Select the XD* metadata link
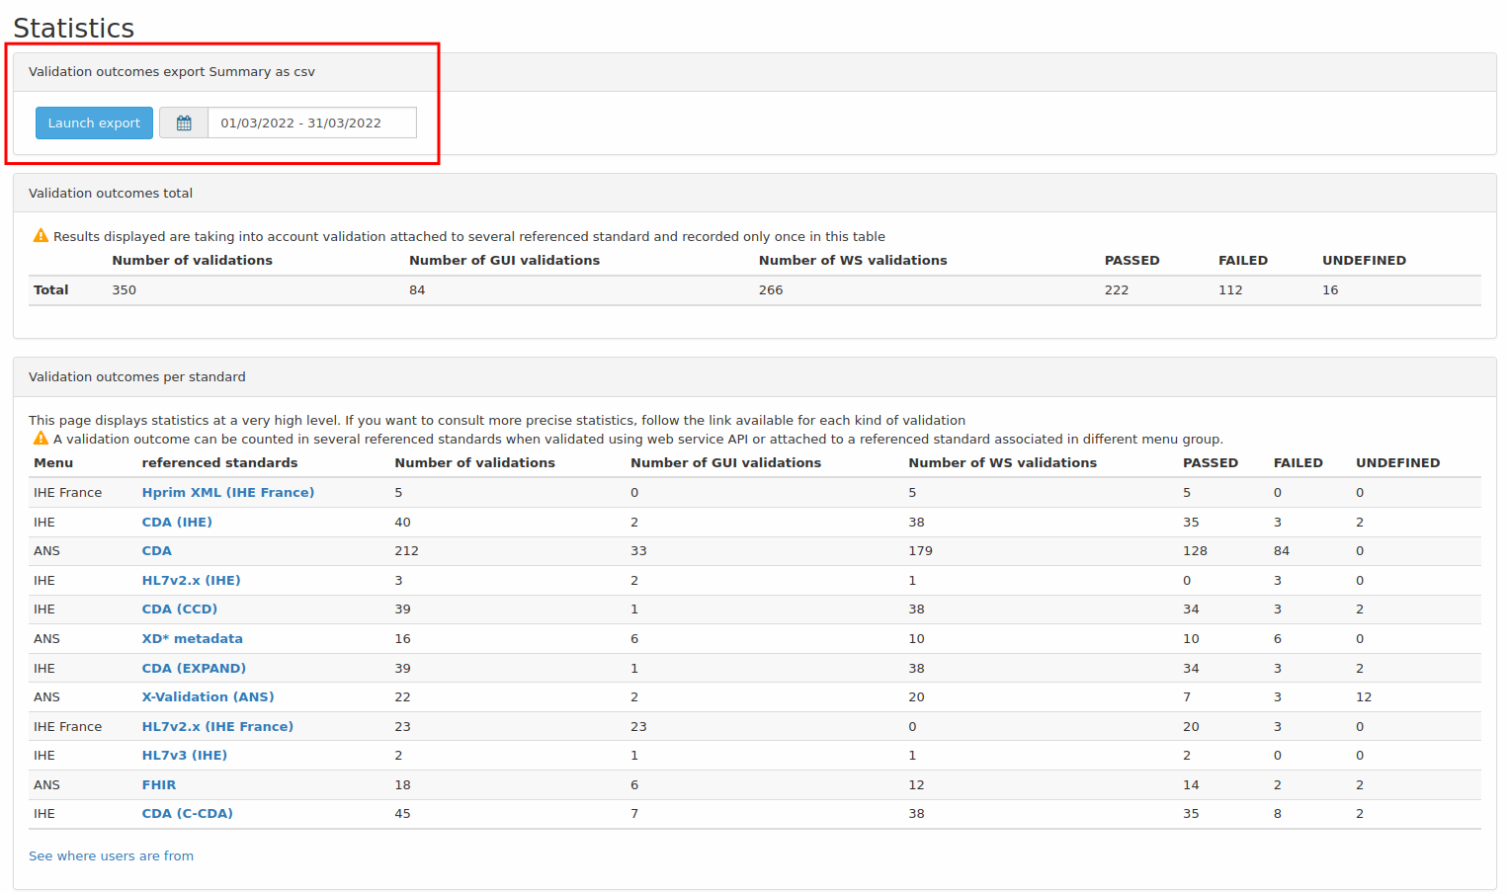The height and width of the screenshot is (894, 1509). point(192,638)
